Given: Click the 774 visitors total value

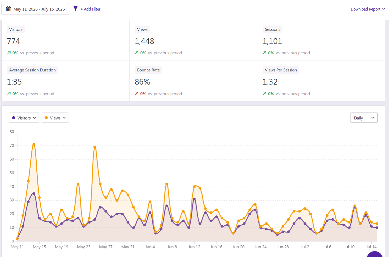Looking at the screenshot, I should pos(13,41).
